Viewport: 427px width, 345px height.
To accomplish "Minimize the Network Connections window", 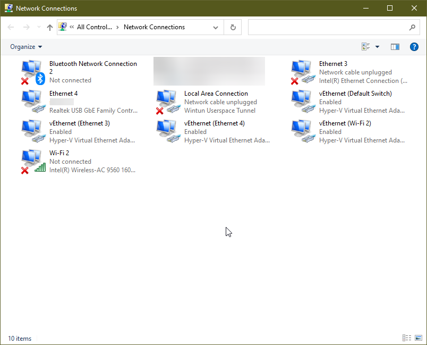I will (x=366, y=8).
